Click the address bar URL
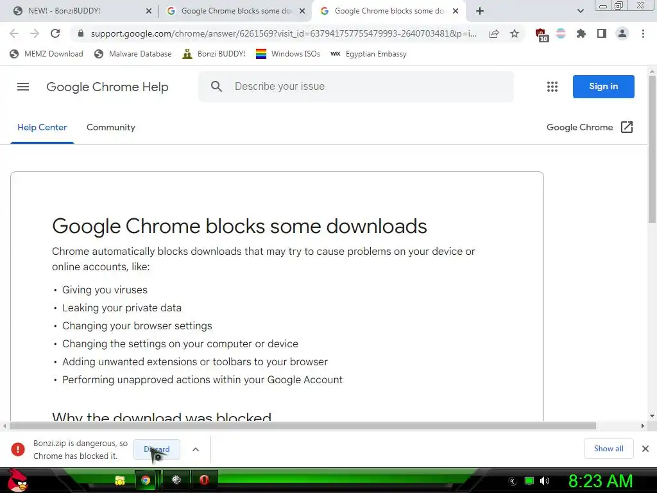The height and width of the screenshot is (493, 657). 284,33
